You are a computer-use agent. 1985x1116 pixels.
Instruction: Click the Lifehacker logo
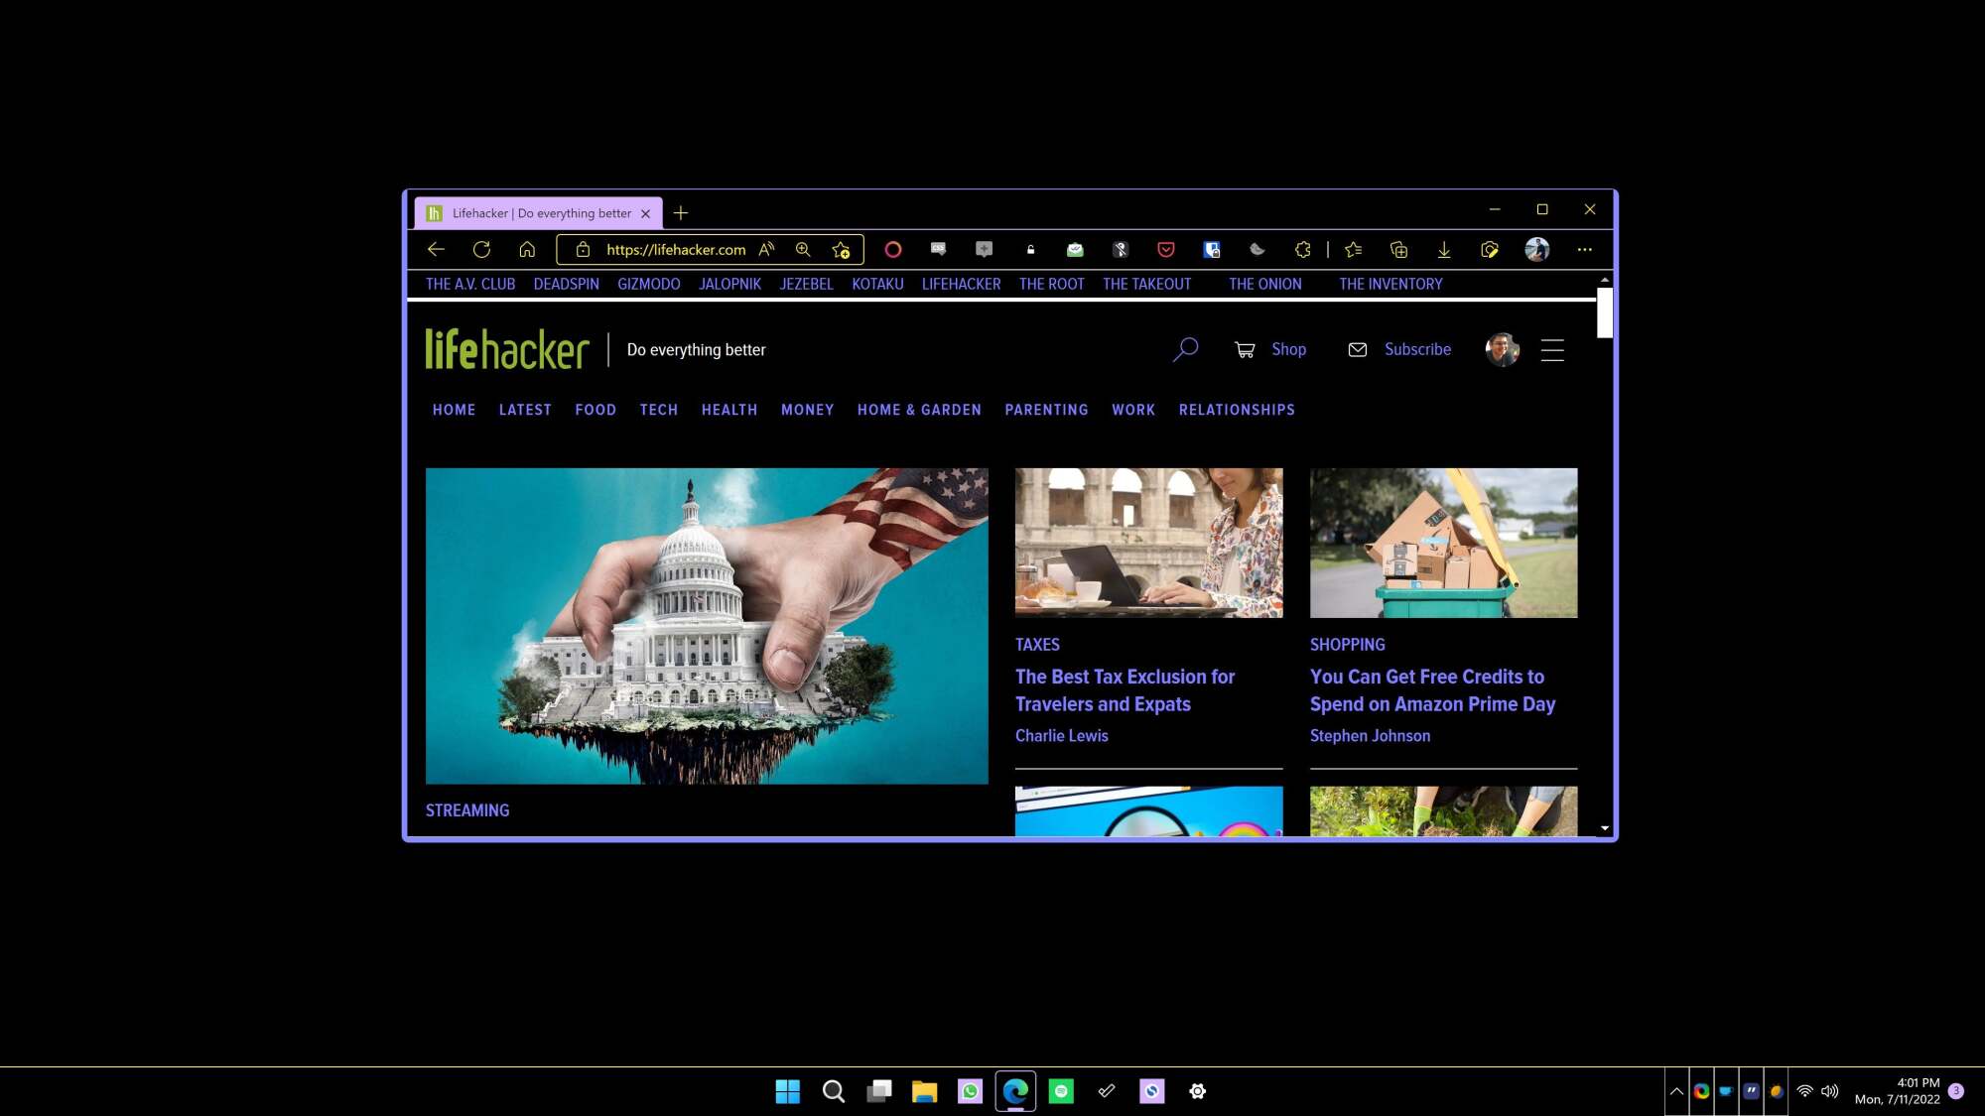tap(507, 349)
